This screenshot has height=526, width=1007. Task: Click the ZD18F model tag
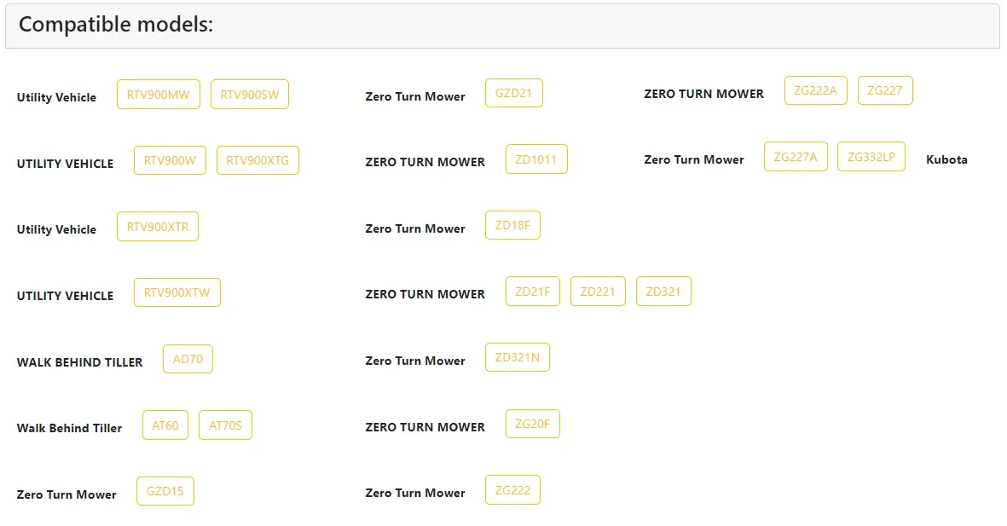[512, 225]
